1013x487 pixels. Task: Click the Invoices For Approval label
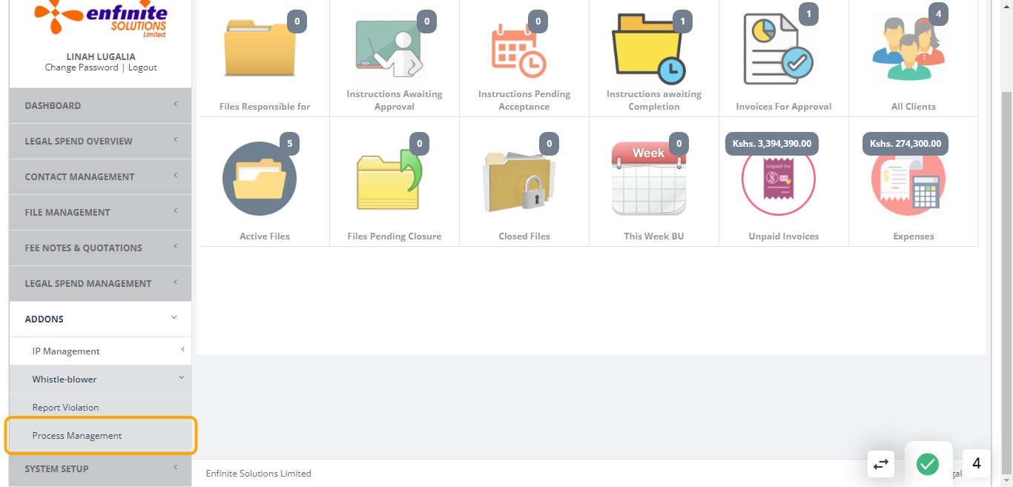tap(784, 107)
